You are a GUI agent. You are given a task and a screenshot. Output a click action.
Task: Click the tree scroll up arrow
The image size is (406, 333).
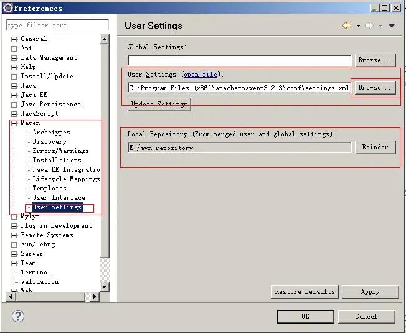pyautogui.click(x=105, y=39)
